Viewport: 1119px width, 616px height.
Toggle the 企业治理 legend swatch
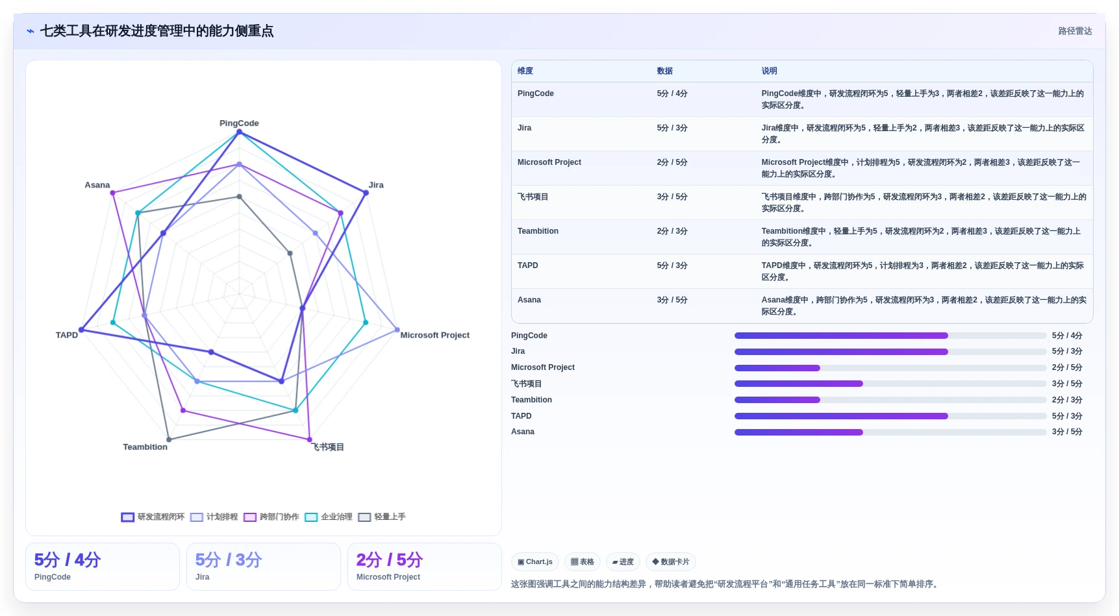point(311,517)
